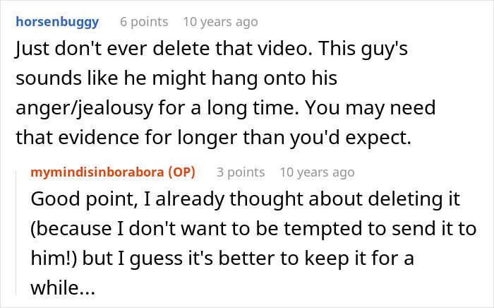Click the line starting "him!) but I guess"

[222, 259]
